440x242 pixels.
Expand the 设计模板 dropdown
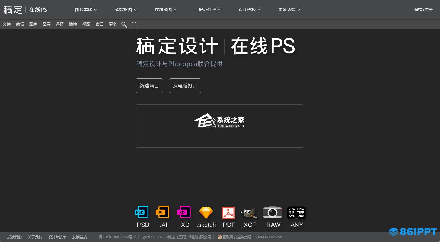(250, 10)
